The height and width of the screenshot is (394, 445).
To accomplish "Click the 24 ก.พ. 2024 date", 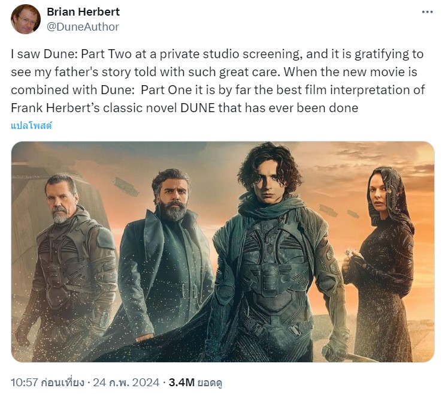I will (x=124, y=381).
